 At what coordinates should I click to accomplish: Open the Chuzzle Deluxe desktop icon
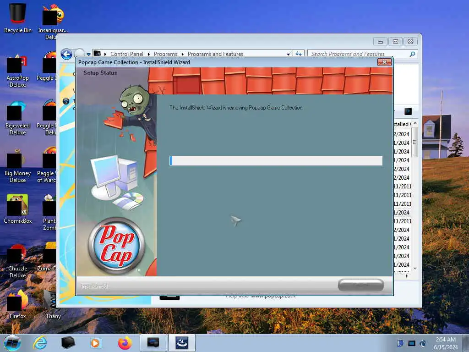(x=18, y=262)
